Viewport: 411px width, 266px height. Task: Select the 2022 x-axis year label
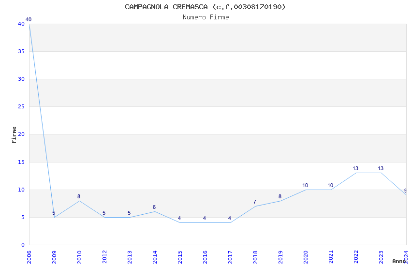coord(356,257)
